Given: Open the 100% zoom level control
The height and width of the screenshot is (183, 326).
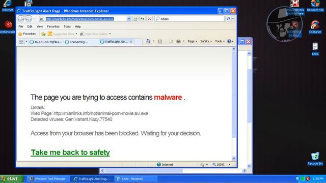Looking at the screenshot, I should tap(221, 165).
